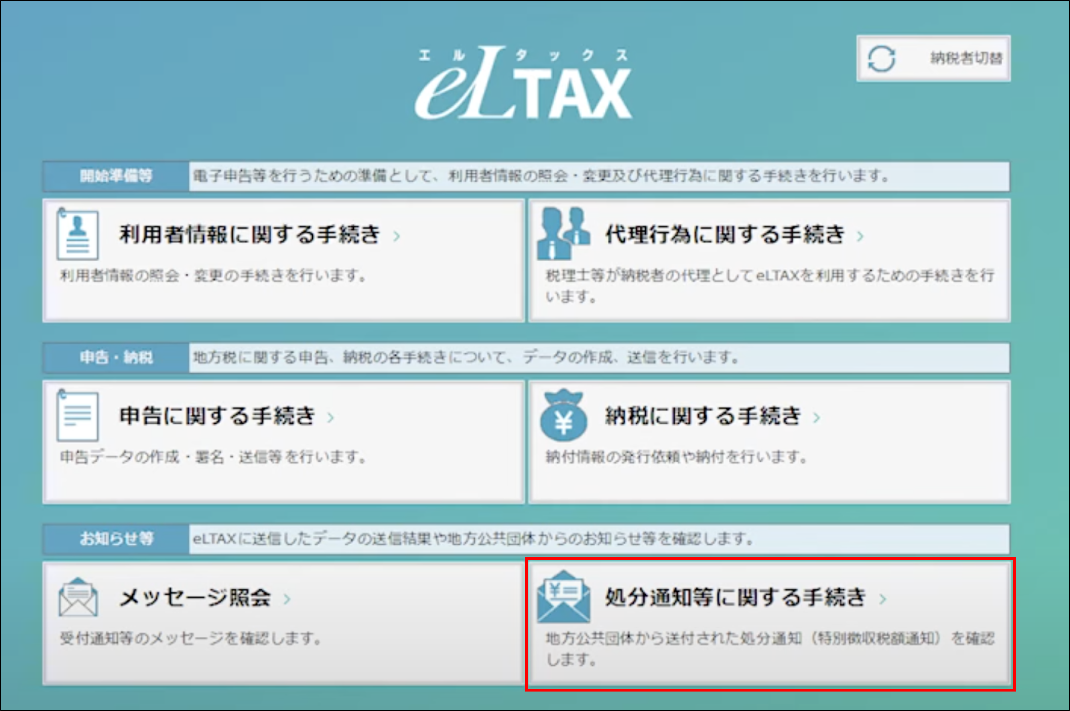Click the 納税者切替 refresh arrows icon
The height and width of the screenshot is (711, 1070).
(x=881, y=59)
